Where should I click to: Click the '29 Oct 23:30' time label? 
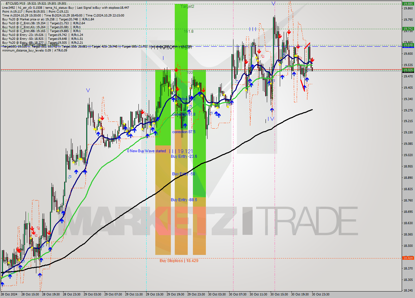click(x=196, y=294)
